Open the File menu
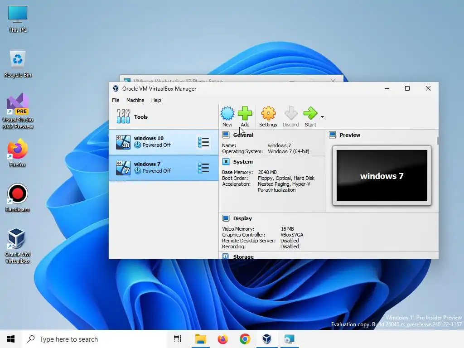This screenshot has height=348, width=464. coord(116,100)
